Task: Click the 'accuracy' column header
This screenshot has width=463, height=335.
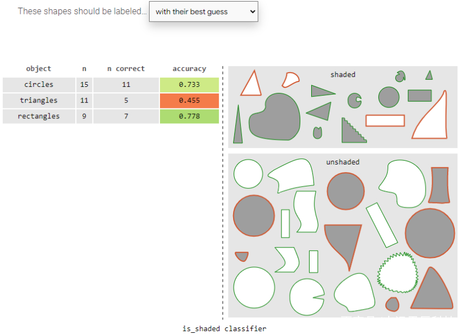Action: coord(189,69)
